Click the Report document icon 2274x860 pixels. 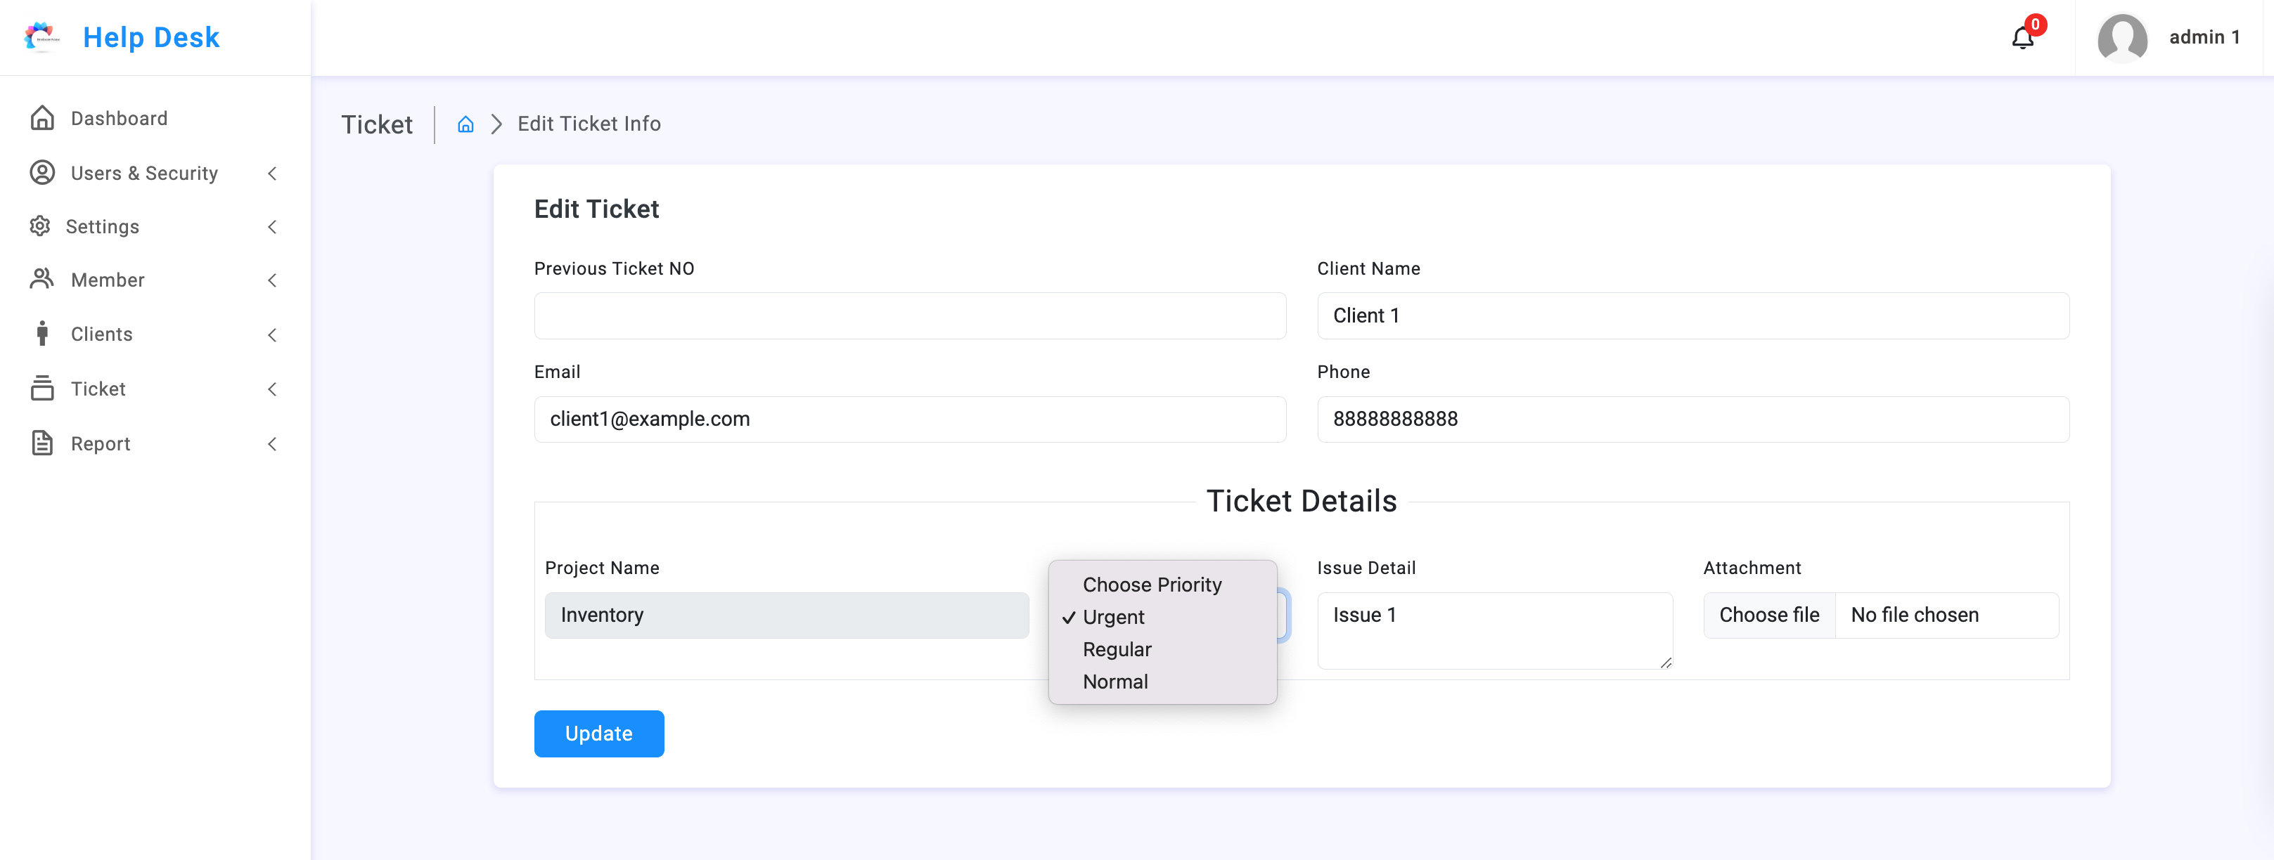[42, 443]
